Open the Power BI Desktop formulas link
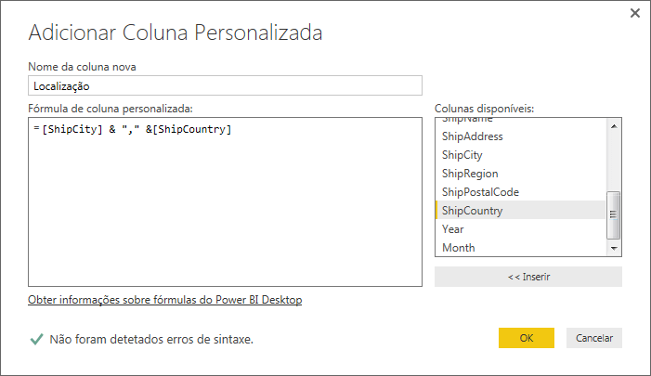651x376 pixels. tap(164, 300)
